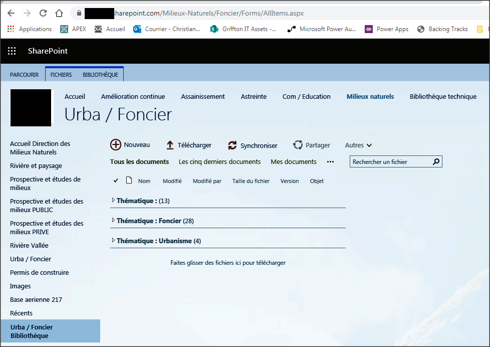This screenshot has width=490, height=347.
Task: Open Rivière et paysage sidebar link
Action: (36, 166)
